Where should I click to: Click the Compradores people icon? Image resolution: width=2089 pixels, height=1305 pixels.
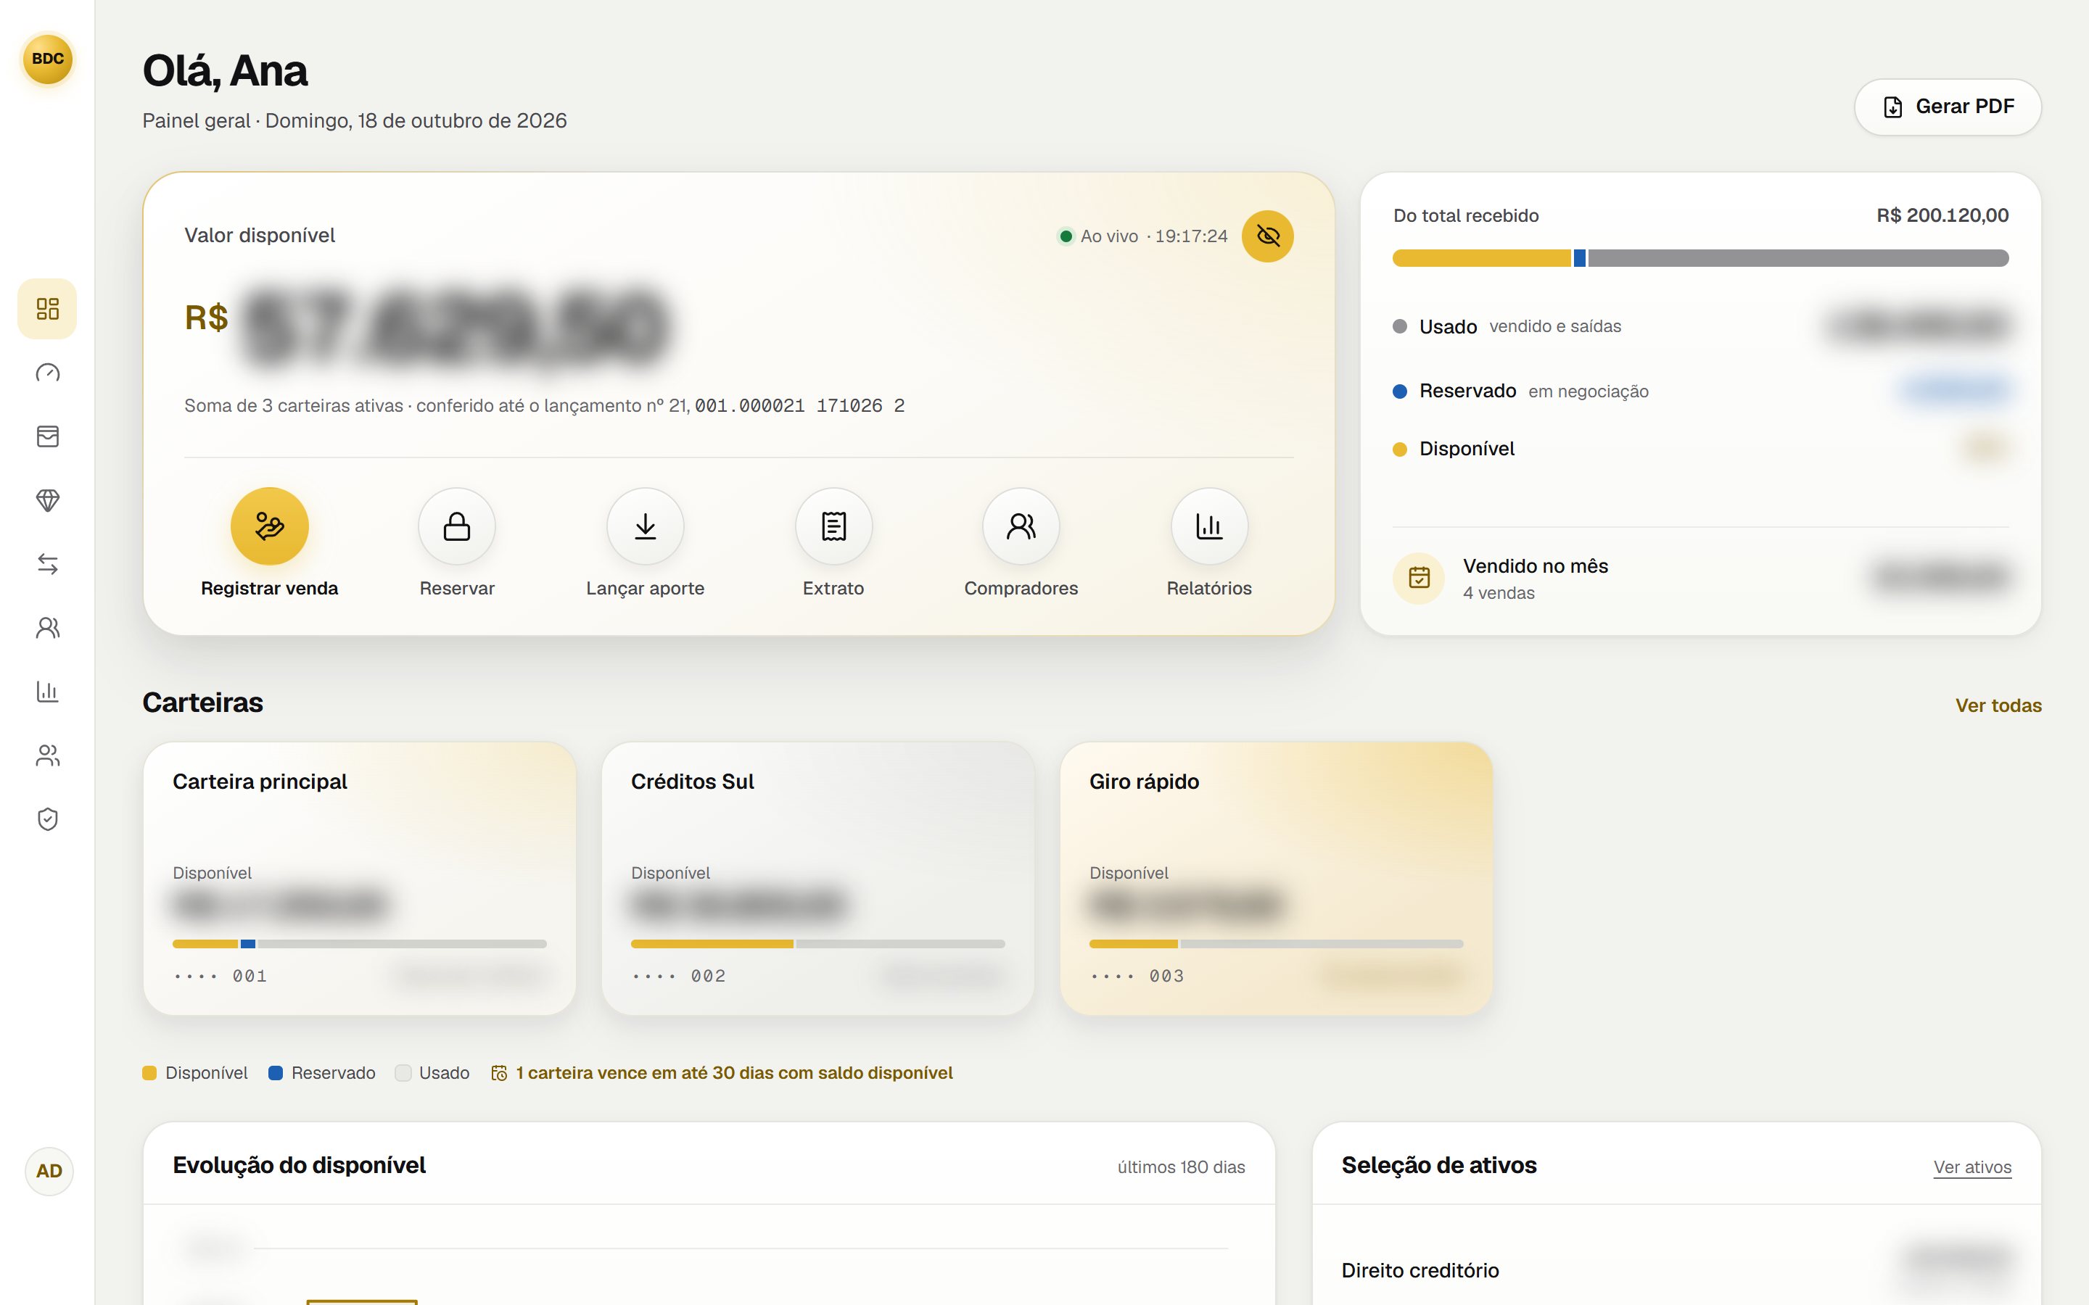pos(1021,526)
